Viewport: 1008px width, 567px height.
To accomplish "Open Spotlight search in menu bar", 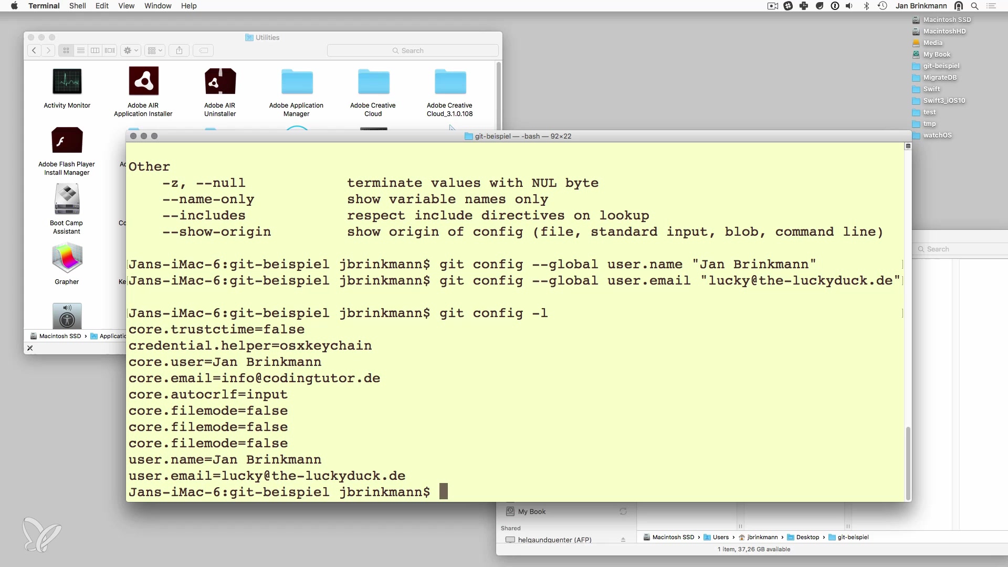I will coord(974,6).
